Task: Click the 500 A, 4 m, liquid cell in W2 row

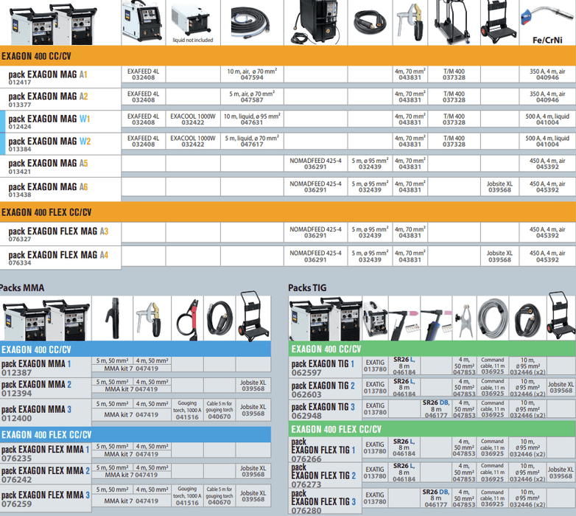Action: pos(547,141)
